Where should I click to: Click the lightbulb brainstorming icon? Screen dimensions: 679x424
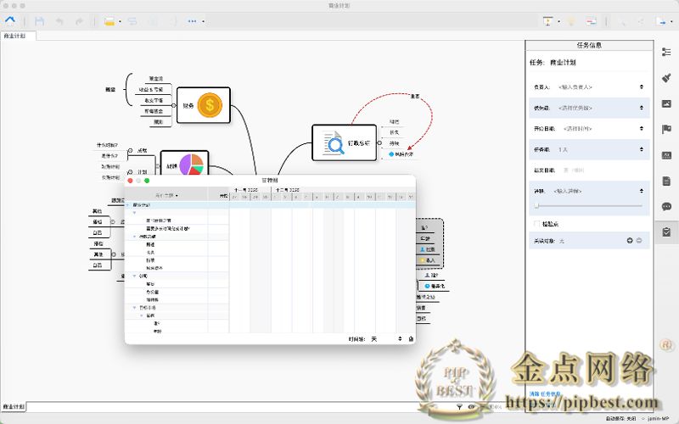point(571,21)
